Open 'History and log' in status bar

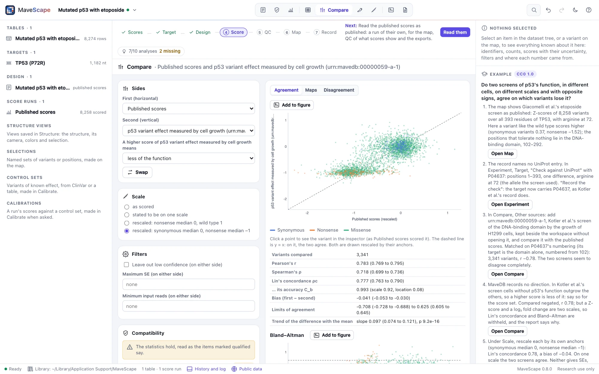tap(206, 369)
